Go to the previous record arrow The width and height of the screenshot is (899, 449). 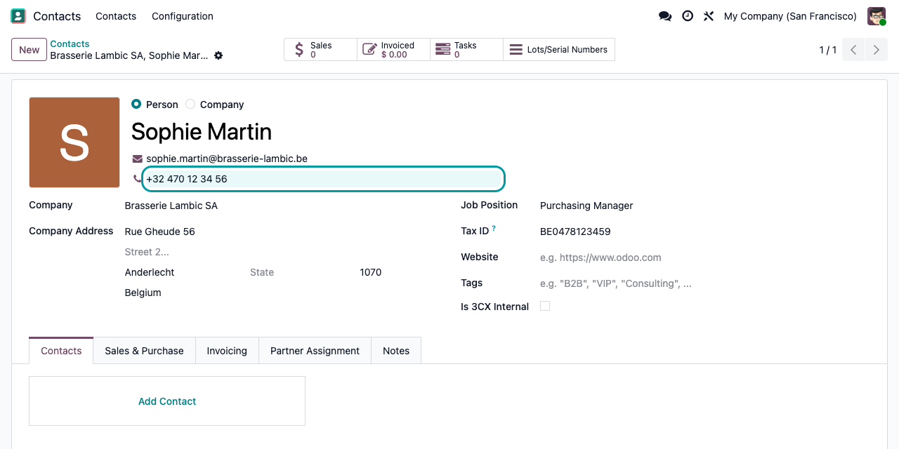pyautogui.click(x=853, y=50)
